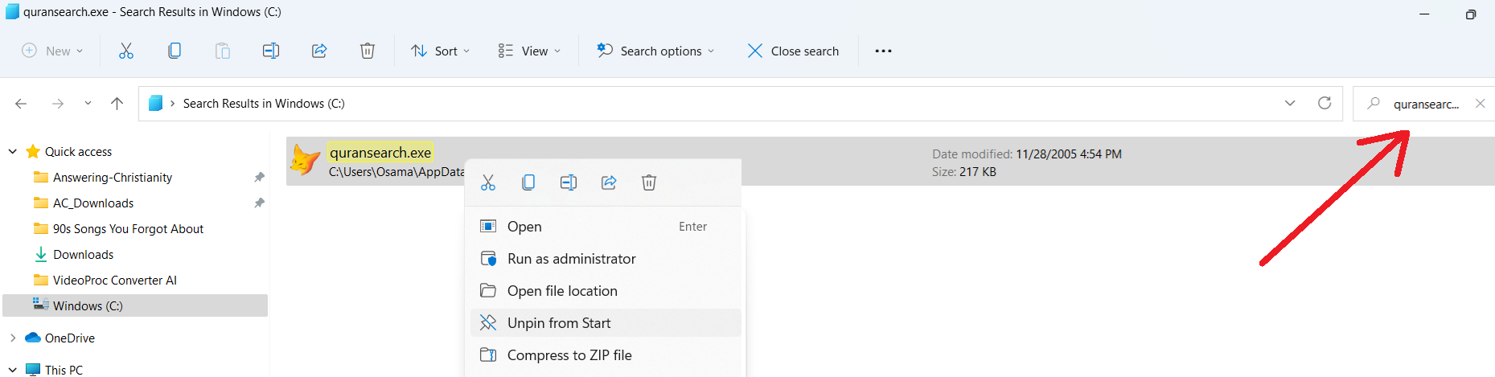Open the Sort dropdown
The image size is (1495, 377).
click(x=441, y=51)
